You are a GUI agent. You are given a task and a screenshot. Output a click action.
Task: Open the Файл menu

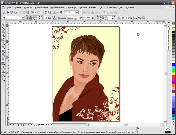point(9,8)
